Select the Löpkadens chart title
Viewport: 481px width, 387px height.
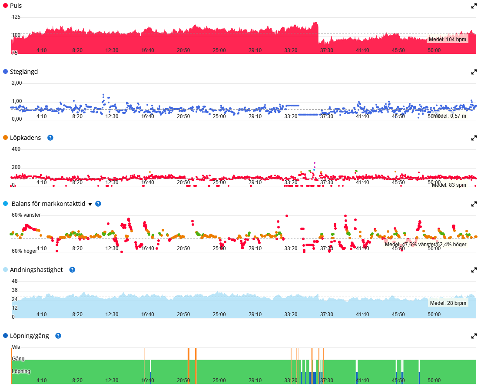(x=26, y=138)
